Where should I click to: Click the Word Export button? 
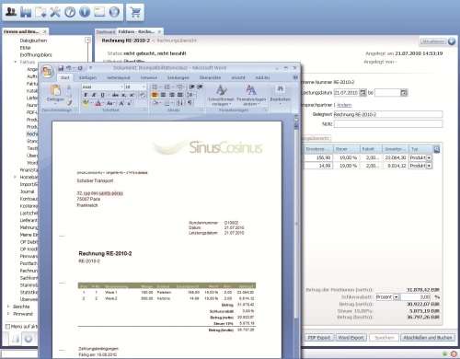(351, 338)
